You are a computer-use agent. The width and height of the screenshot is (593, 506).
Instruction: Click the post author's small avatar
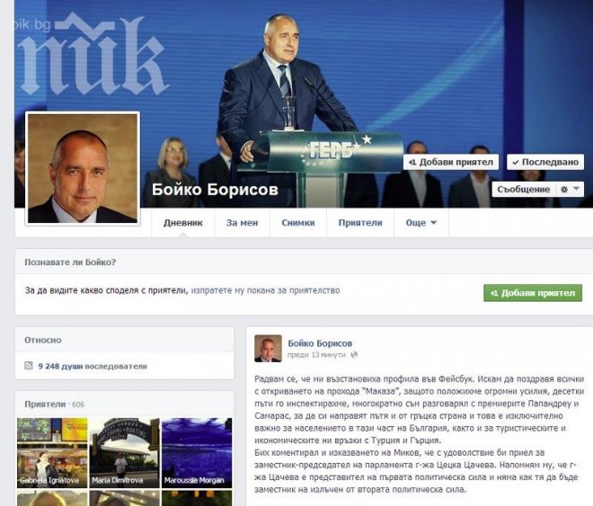coord(268,349)
